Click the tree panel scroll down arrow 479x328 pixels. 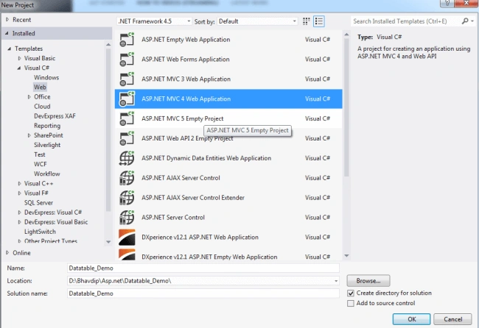[x=108, y=242]
